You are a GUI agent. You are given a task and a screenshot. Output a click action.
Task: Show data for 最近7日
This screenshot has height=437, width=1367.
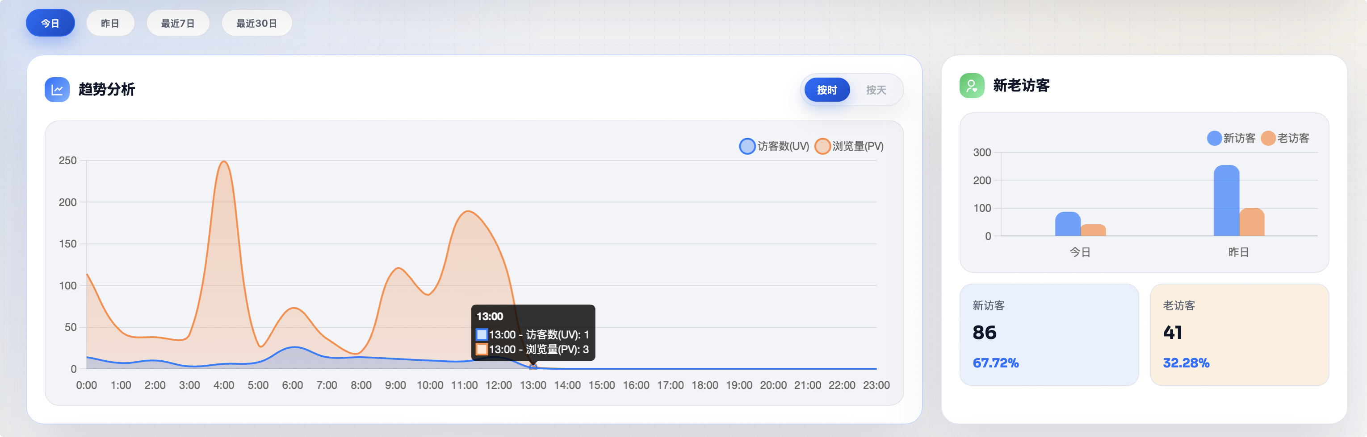tap(178, 23)
